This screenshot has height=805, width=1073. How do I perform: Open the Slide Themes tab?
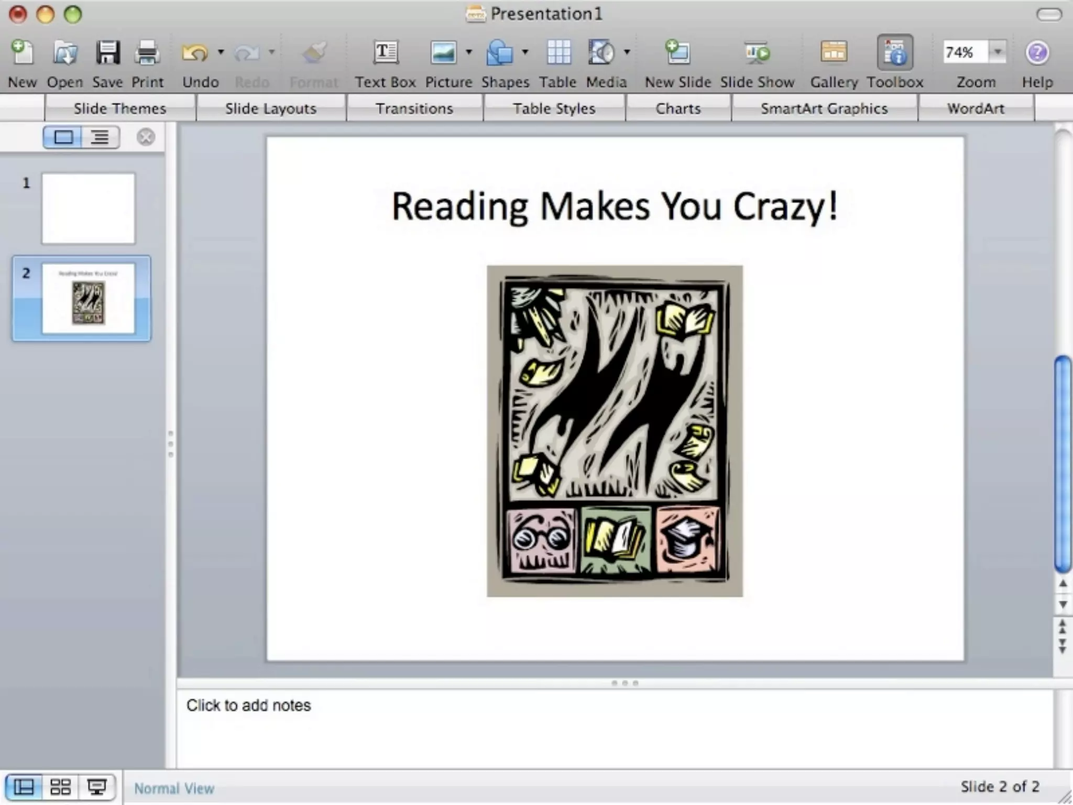pos(120,108)
